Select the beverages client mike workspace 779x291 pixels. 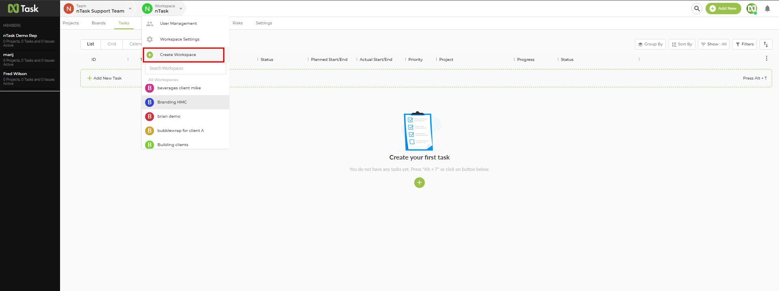(185, 88)
